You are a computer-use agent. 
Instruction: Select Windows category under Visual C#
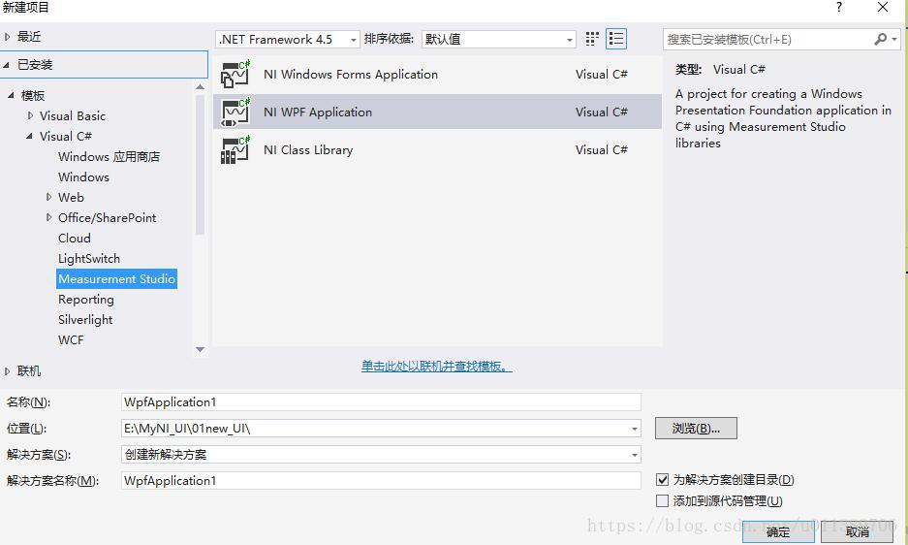pyautogui.click(x=83, y=176)
